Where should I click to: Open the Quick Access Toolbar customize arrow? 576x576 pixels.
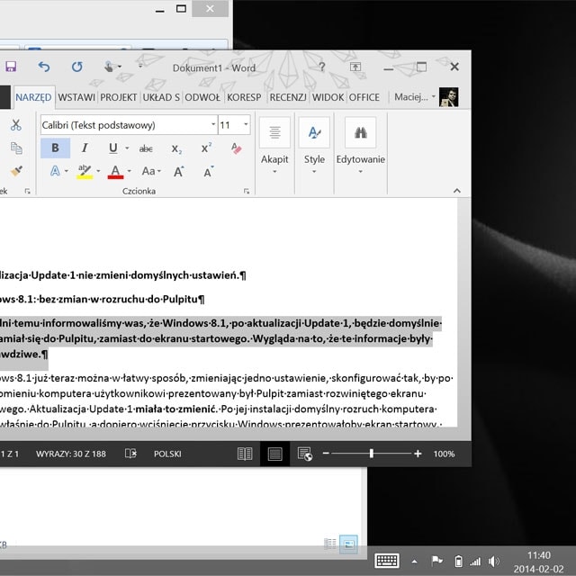[140, 67]
